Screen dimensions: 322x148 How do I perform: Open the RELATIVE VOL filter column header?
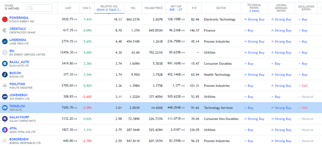click(109, 8)
